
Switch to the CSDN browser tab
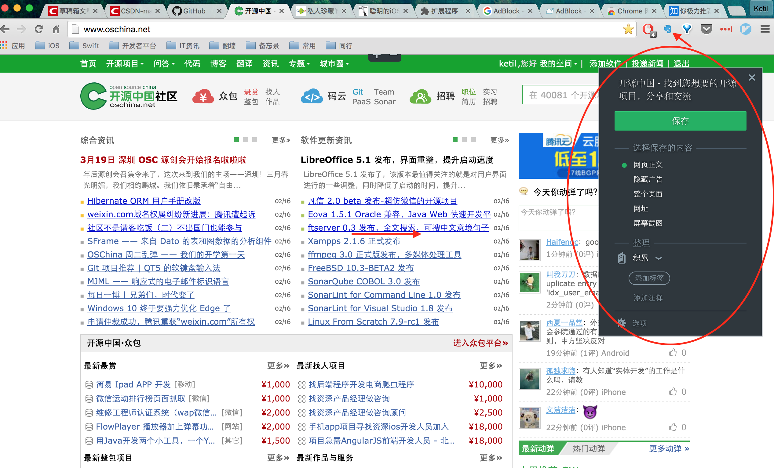[135, 11]
